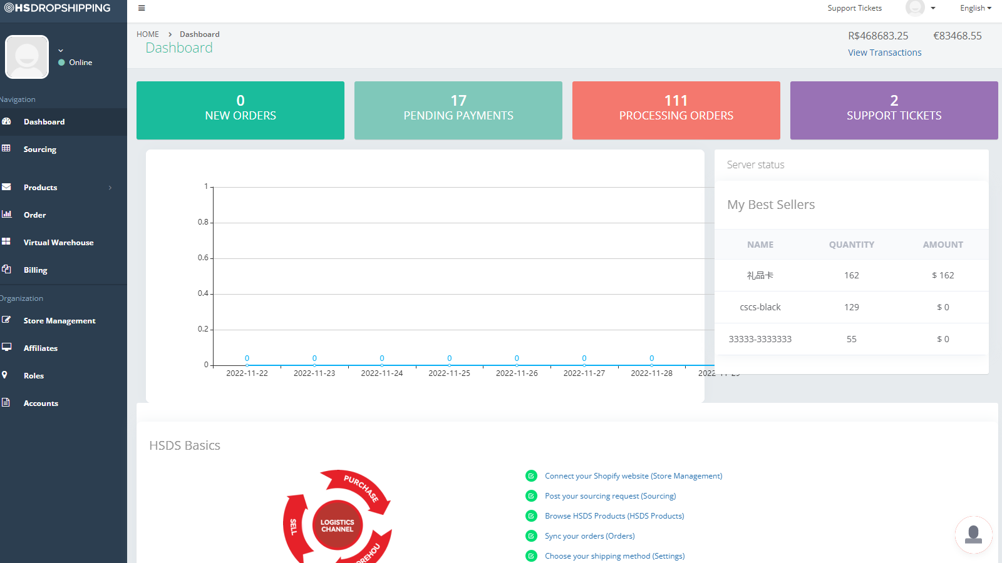Image resolution: width=1002 pixels, height=563 pixels.
Task: Open the Sourcing sidebar icon
Action: pos(6,148)
